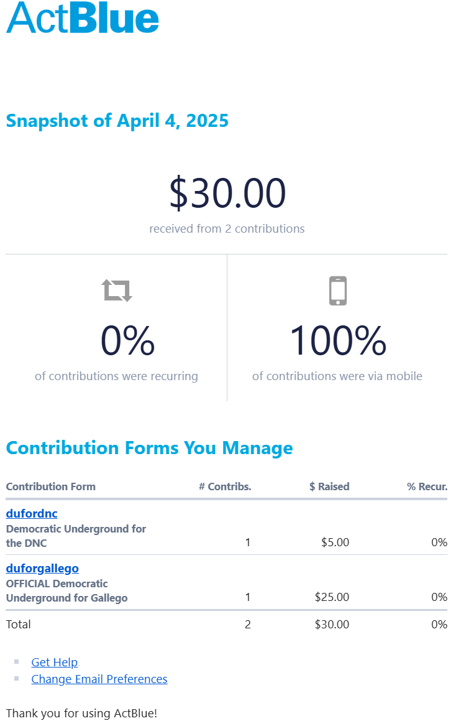The height and width of the screenshot is (726, 456).
Task: Click the Total row $30.00 value
Action: [x=332, y=624]
